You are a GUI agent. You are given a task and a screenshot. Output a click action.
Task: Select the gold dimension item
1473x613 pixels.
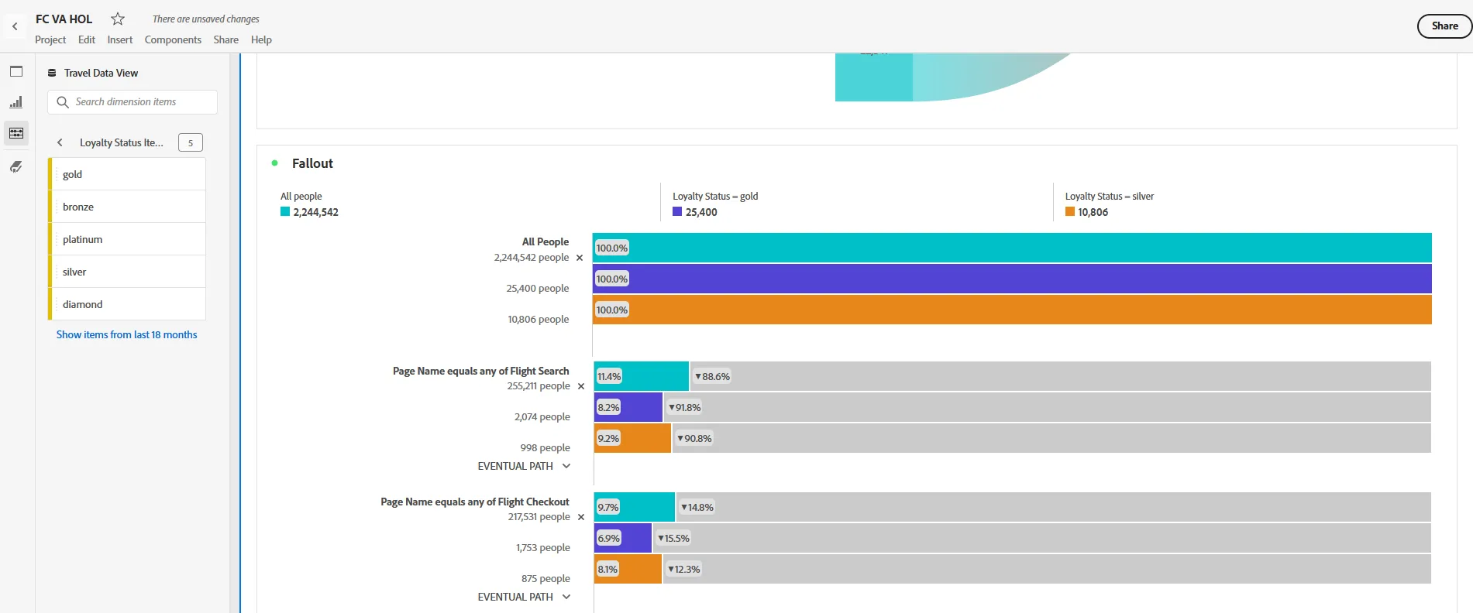127,174
